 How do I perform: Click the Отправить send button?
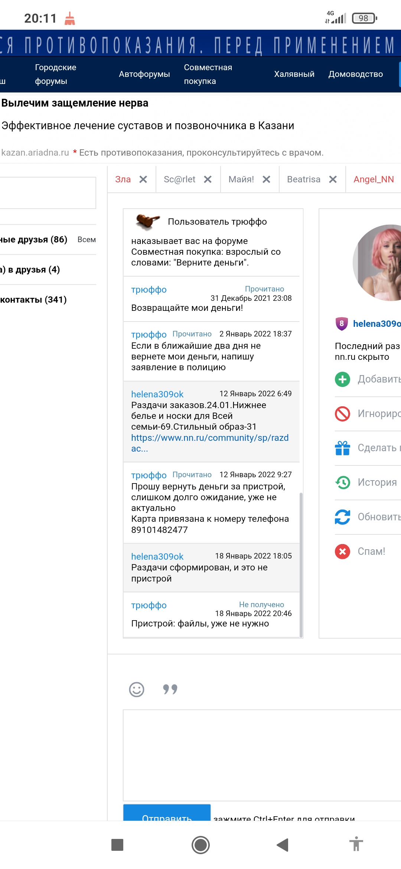(167, 813)
